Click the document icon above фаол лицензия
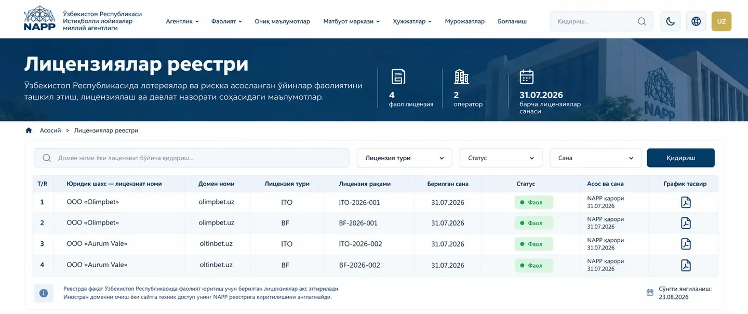Screen dimensions: 748x314 point(398,76)
